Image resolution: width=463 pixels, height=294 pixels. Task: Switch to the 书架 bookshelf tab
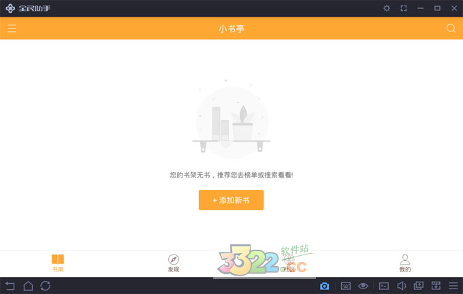[x=58, y=263]
